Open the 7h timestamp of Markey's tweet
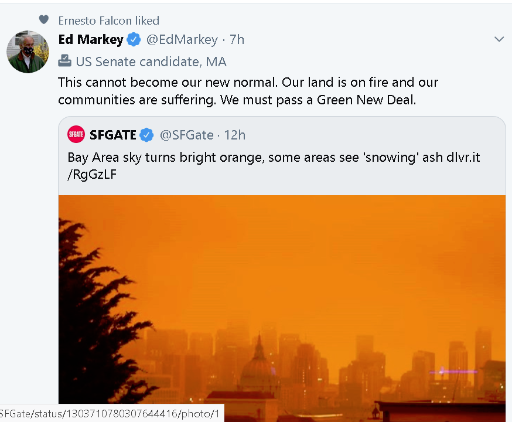Viewport: 512px width, 422px height. pyautogui.click(x=237, y=39)
